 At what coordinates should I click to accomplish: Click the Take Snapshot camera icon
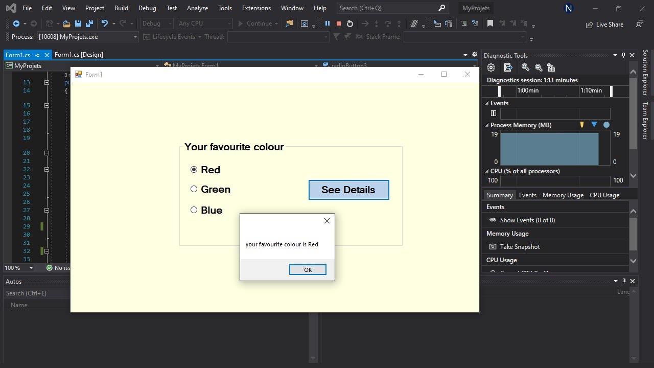click(493, 246)
